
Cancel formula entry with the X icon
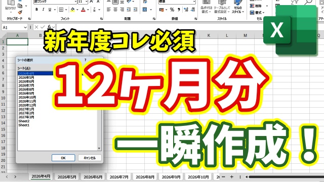tap(36, 27)
